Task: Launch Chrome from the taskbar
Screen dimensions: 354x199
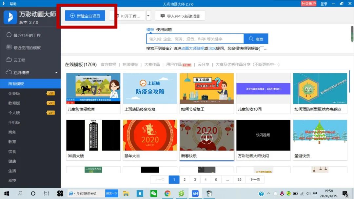Action: [x=167, y=194]
